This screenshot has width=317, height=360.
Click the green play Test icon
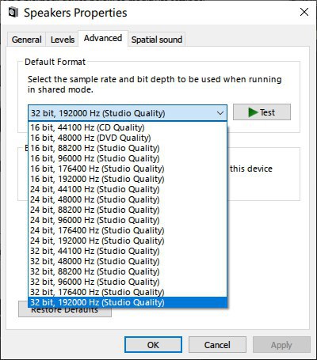[253, 112]
